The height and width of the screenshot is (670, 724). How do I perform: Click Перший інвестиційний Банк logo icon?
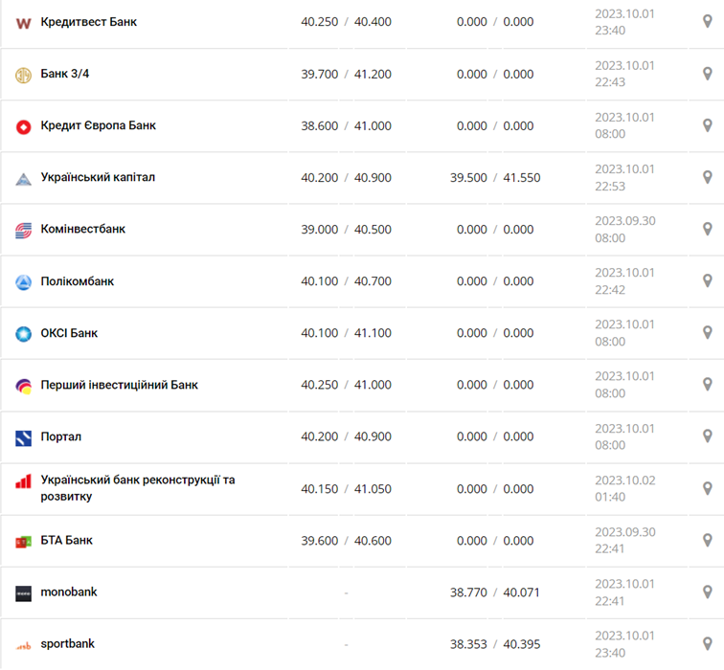point(24,386)
